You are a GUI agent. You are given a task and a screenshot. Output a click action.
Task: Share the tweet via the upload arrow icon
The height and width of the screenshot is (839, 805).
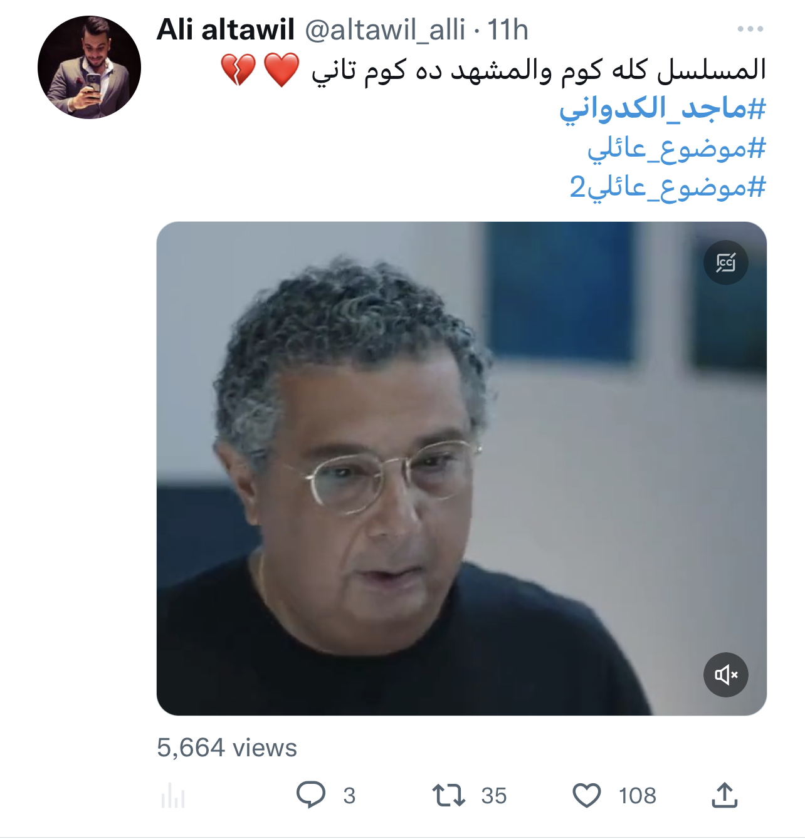(x=725, y=795)
